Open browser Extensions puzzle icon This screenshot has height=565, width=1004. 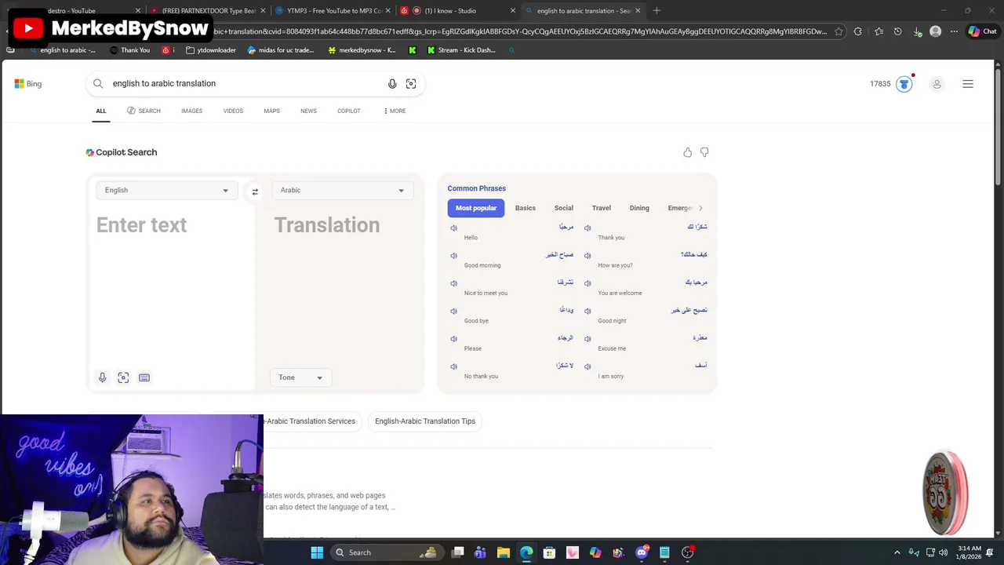tap(858, 31)
